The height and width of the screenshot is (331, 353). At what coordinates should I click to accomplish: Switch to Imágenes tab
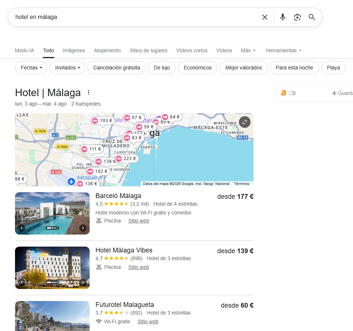coord(74,50)
